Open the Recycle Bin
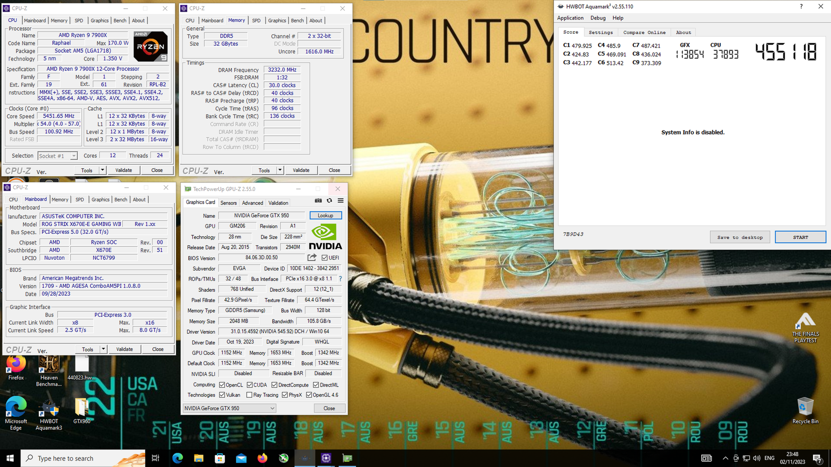The height and width of the screenshot is (467, 831). [805, 410]
